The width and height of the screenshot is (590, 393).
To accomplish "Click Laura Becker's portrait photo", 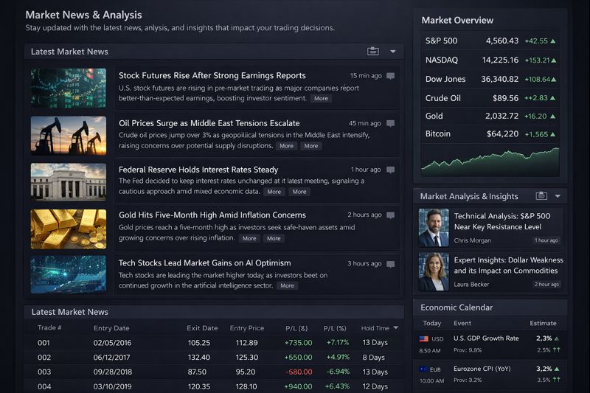I will coord(434,271).
